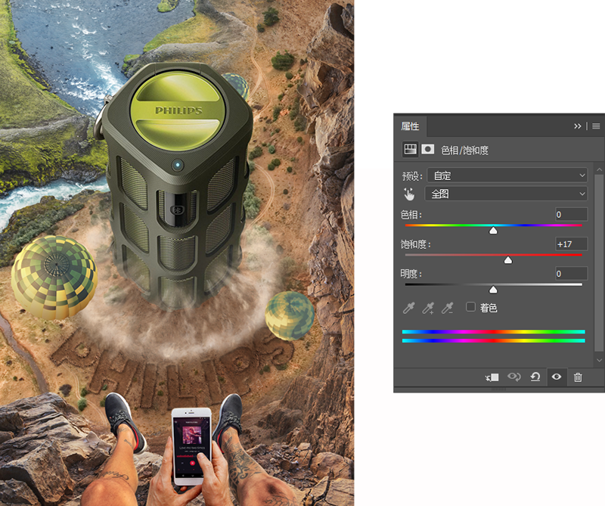Switch to the layer mask icon

click(427, 149)
